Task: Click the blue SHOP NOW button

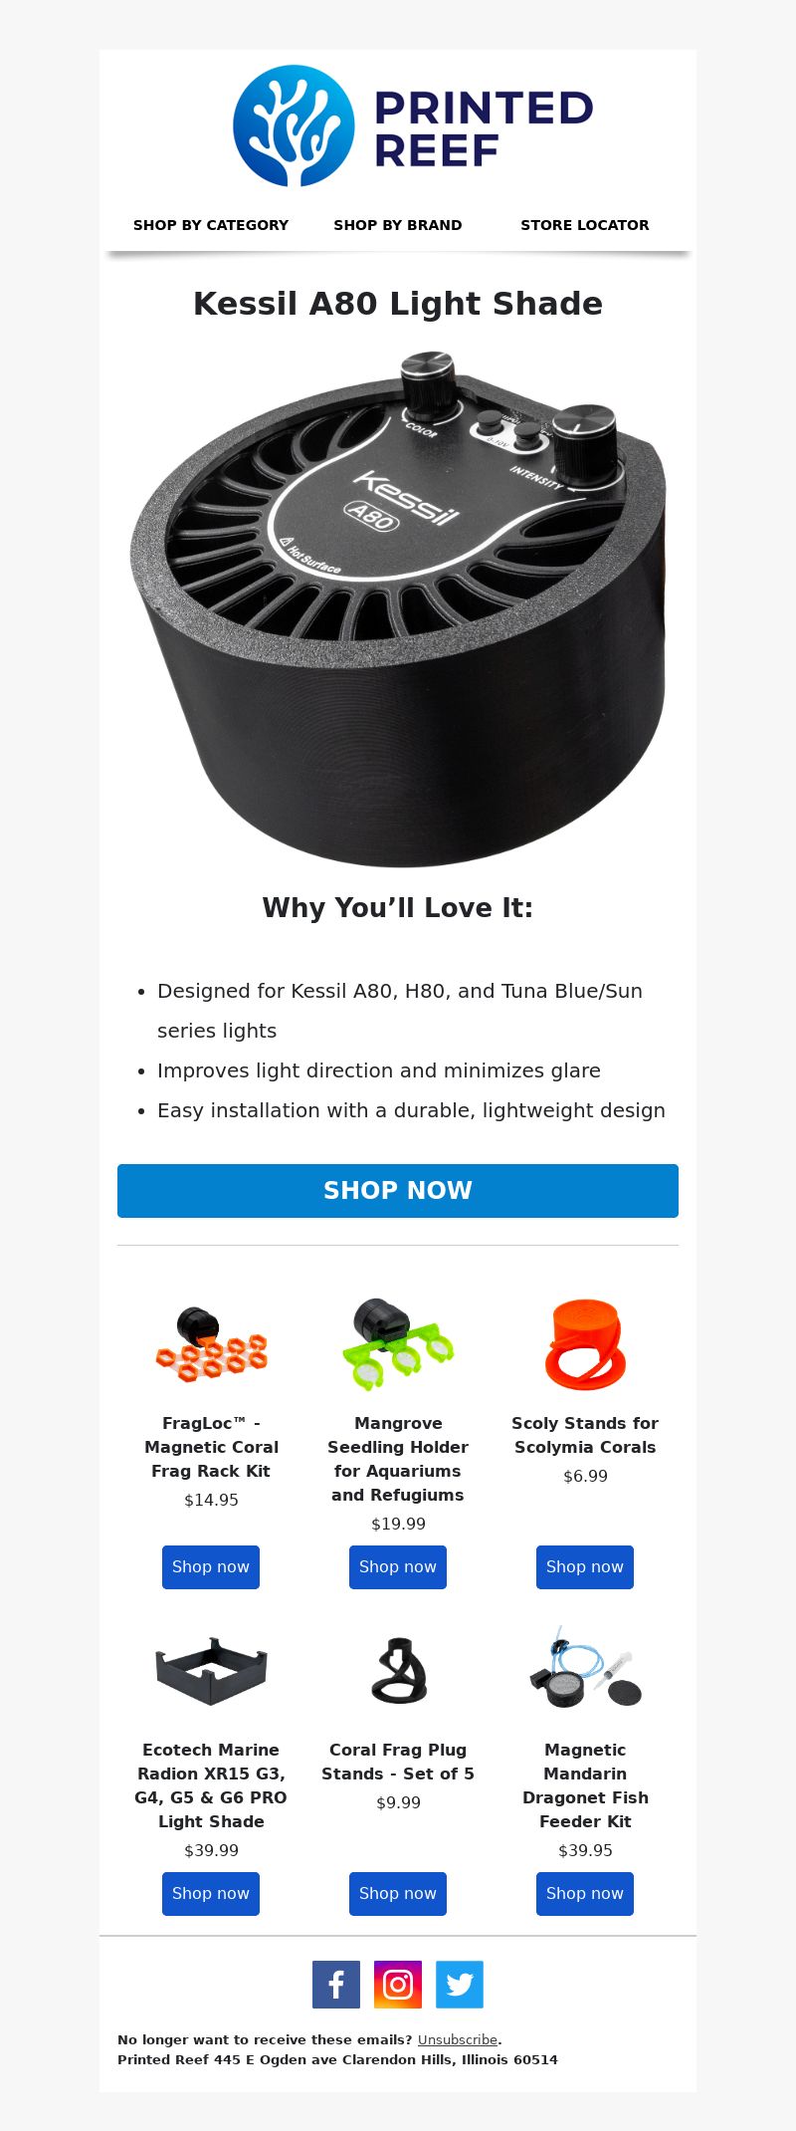Action: coord(398,1191)
